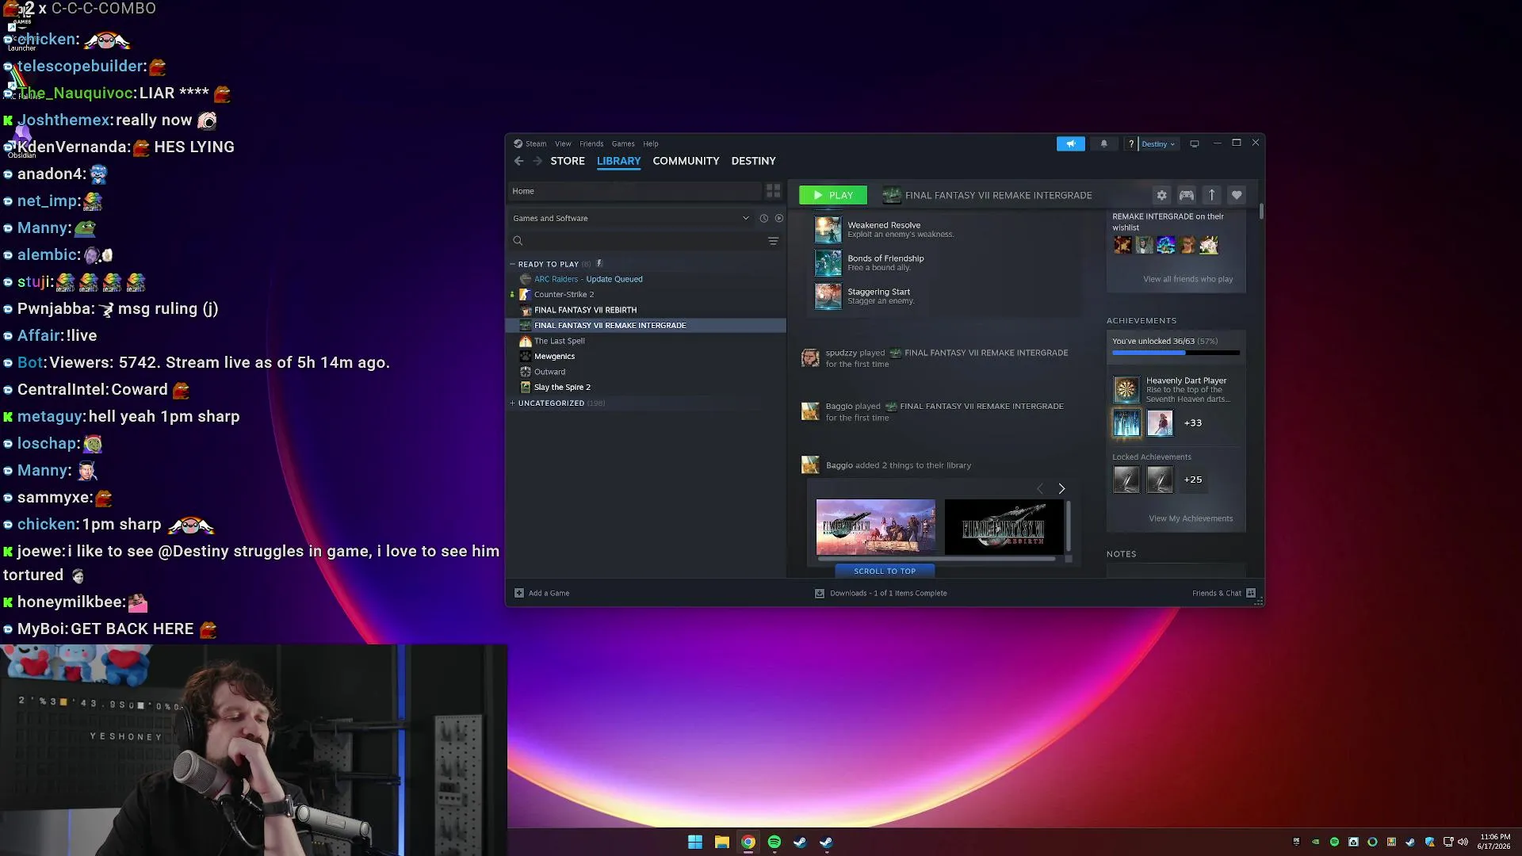
Task: Click the achievements progress bar
Action: 1176,353
